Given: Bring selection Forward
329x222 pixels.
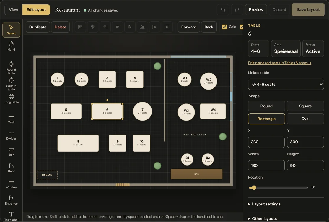Looking at the screenshot, I should (x=189, y=27).
